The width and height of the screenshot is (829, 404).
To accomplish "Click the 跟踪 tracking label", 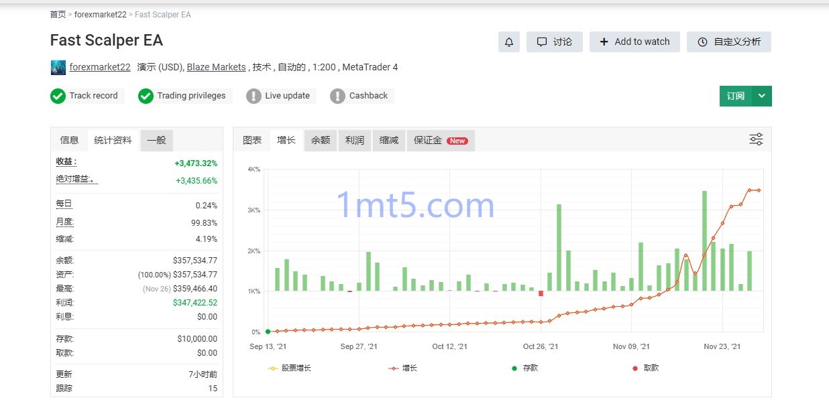I will click(x=64, y=388).
